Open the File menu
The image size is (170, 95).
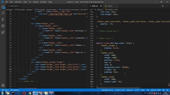pos(6,2)
